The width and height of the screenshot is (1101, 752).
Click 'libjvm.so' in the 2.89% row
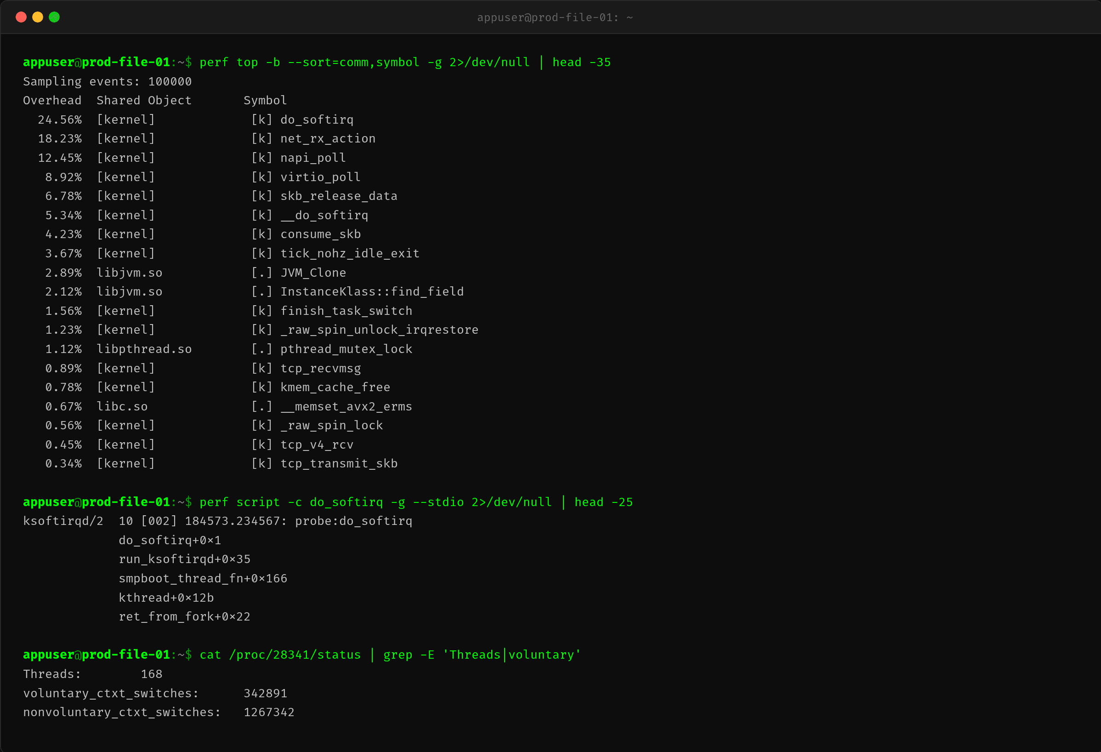[x=129, y=273]
